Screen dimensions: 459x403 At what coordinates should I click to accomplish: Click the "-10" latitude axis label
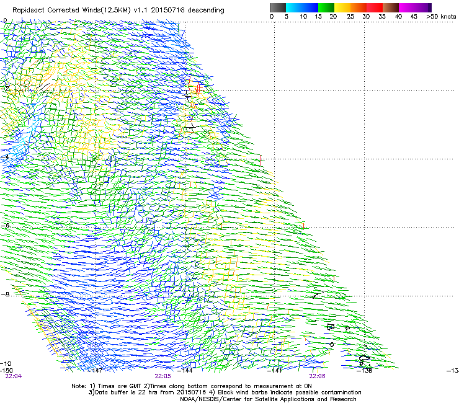[x=6, y=363]
